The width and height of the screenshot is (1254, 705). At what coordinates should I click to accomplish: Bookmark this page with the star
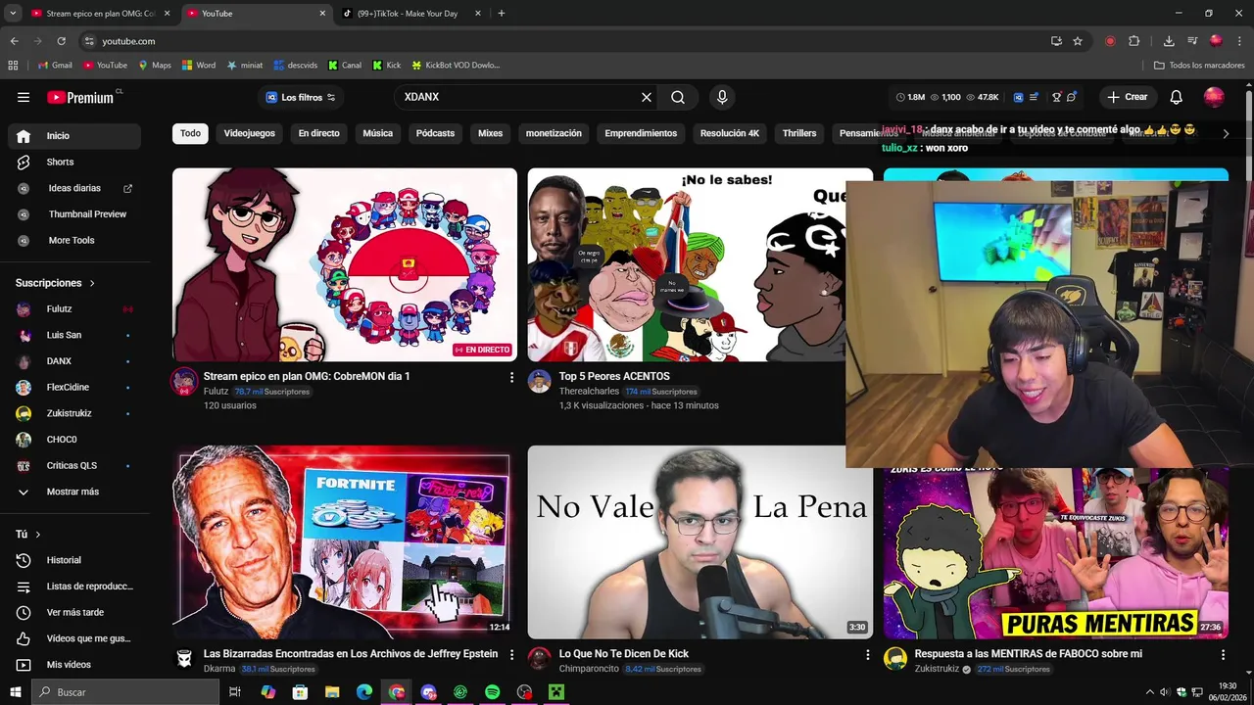pos(1078,41)
